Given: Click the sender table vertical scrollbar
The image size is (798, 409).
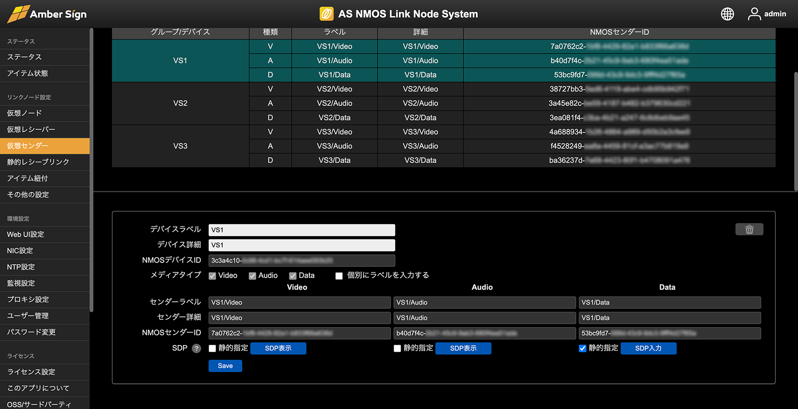Looking at the screenshot, I should point(796,131).
